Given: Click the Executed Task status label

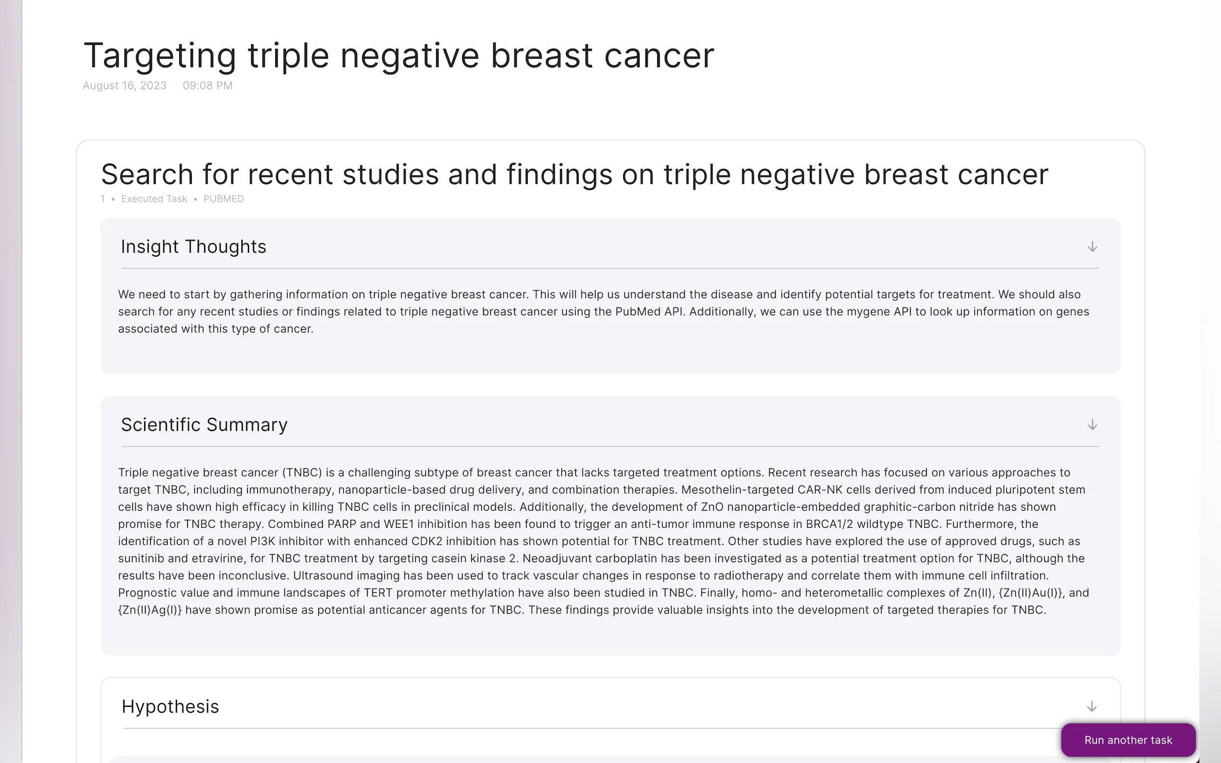Looking at the screenshot, I should pyautogui.click(x=154, y=199).
